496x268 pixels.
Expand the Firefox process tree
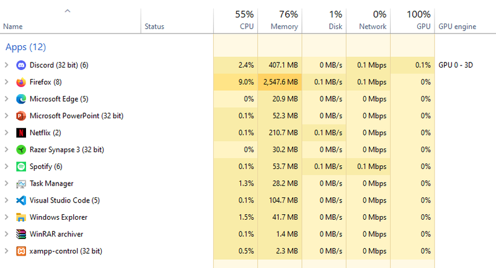click(x=6, y=82)
